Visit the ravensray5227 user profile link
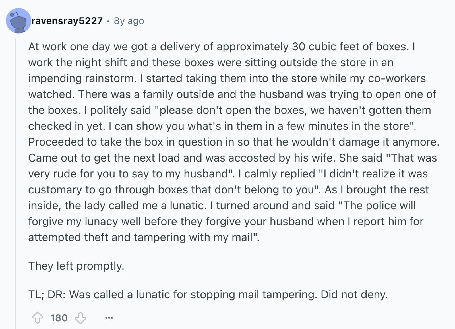 click(x=67, y=21)
